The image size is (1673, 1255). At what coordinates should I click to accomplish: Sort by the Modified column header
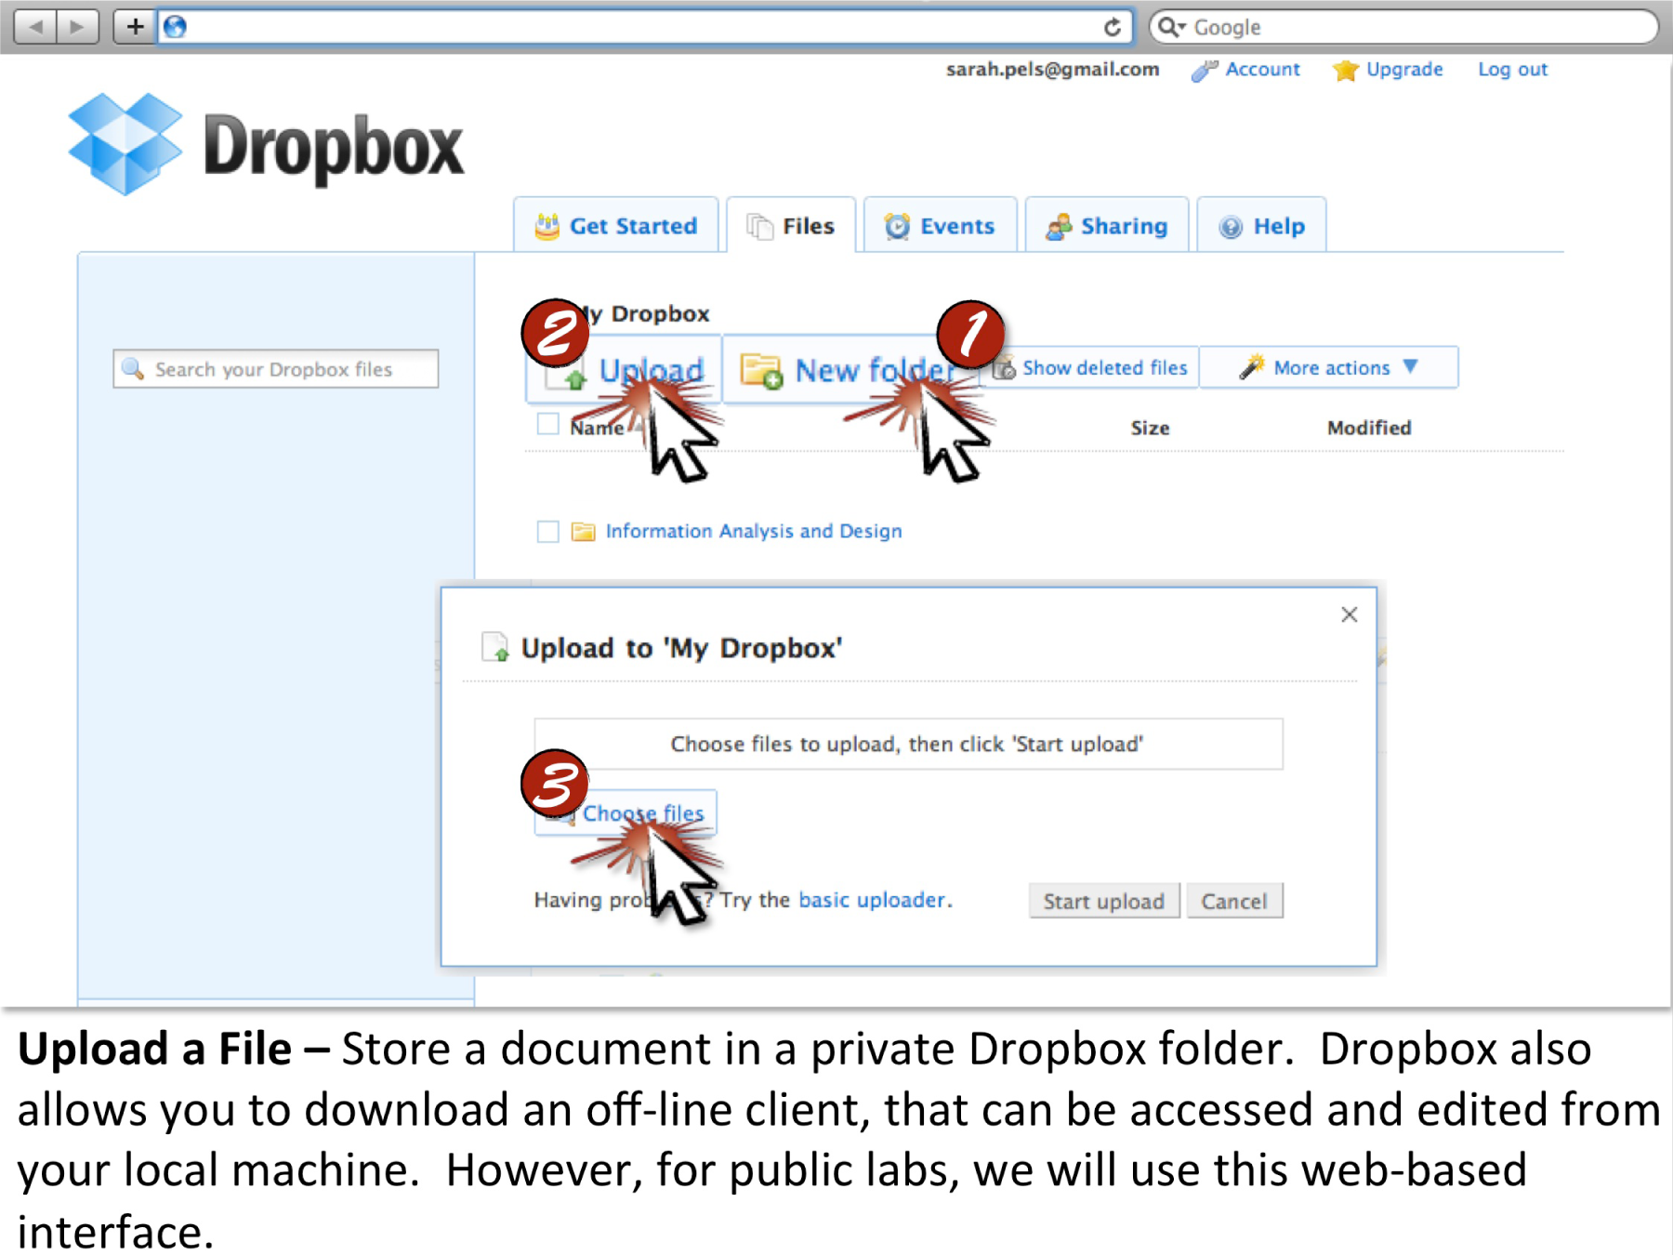click(x=1369, y=428)
